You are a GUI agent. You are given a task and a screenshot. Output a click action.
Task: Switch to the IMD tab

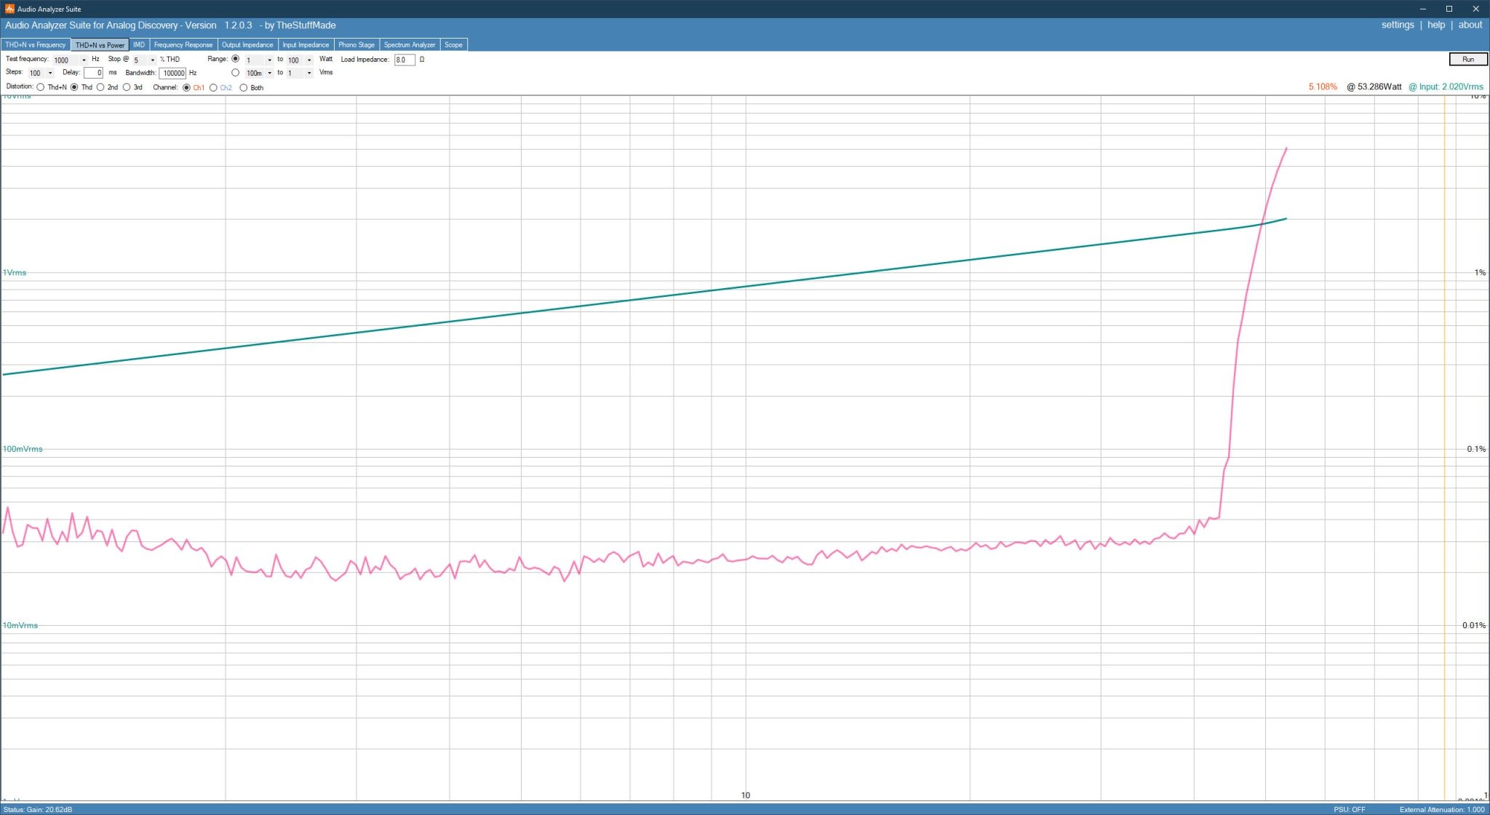click(139, 45)
